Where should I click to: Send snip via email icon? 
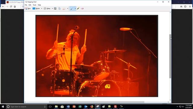(x=64, y=8)
